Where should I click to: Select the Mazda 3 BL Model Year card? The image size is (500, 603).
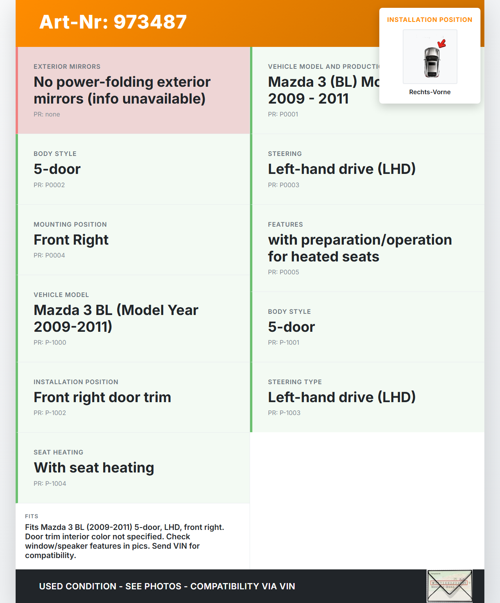point(133,318)
